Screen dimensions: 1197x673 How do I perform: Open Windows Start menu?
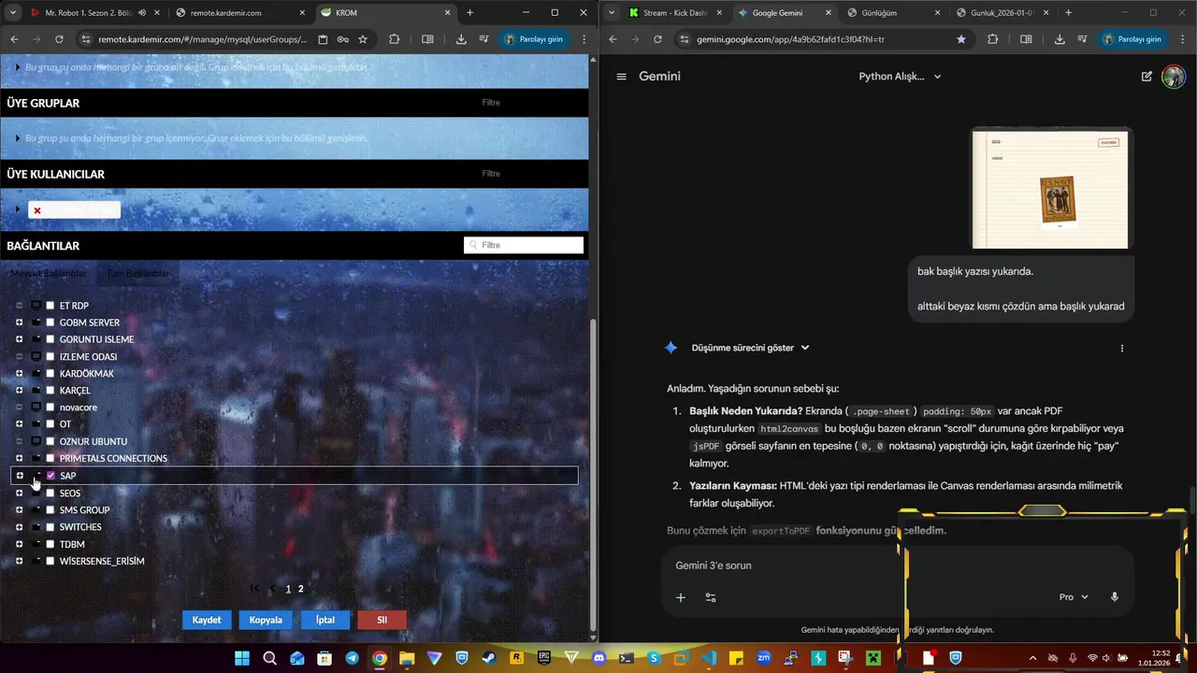tap(241, 658)
